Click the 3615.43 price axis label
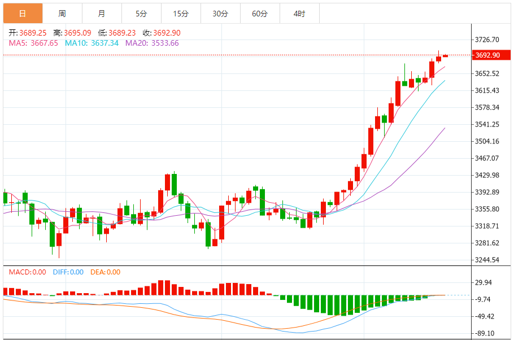 (x=487, y=90)
